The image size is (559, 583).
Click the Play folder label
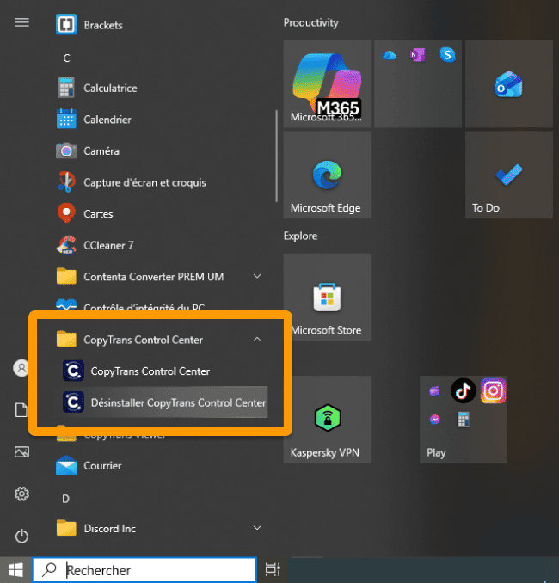(436, 452)
